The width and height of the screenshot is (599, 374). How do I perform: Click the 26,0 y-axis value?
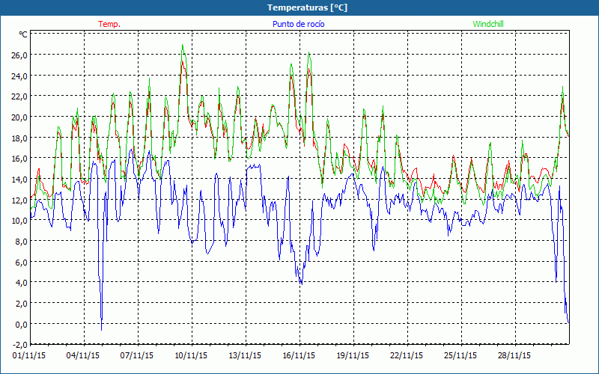pos(19,55)
